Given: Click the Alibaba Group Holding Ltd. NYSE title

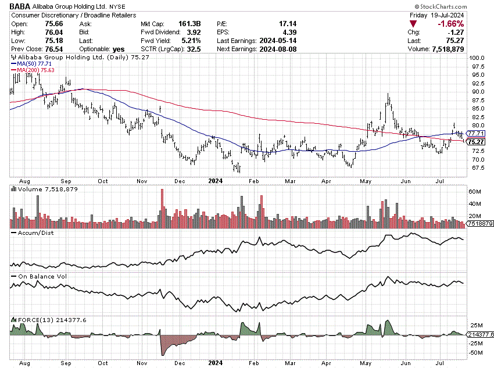Looking at the screenshot, I should point(79,6).
